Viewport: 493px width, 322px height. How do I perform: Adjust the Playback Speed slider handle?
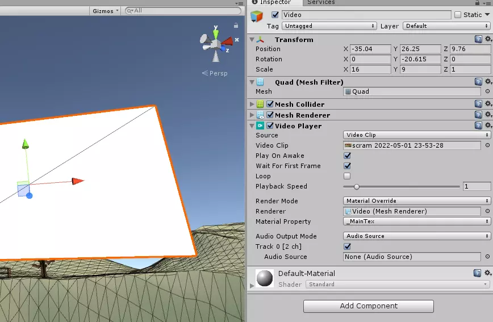coord(357,187)
